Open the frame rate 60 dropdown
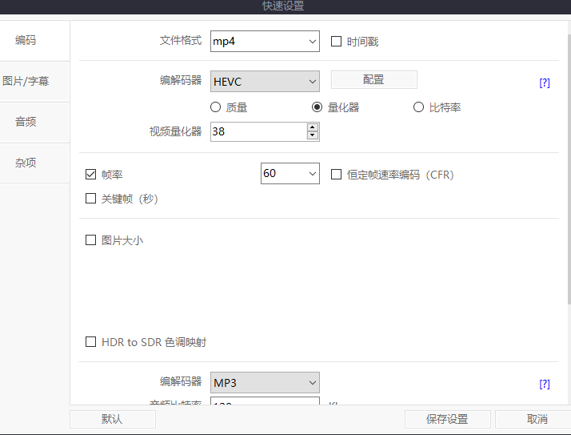571x435 pixels. click(289, 174)
